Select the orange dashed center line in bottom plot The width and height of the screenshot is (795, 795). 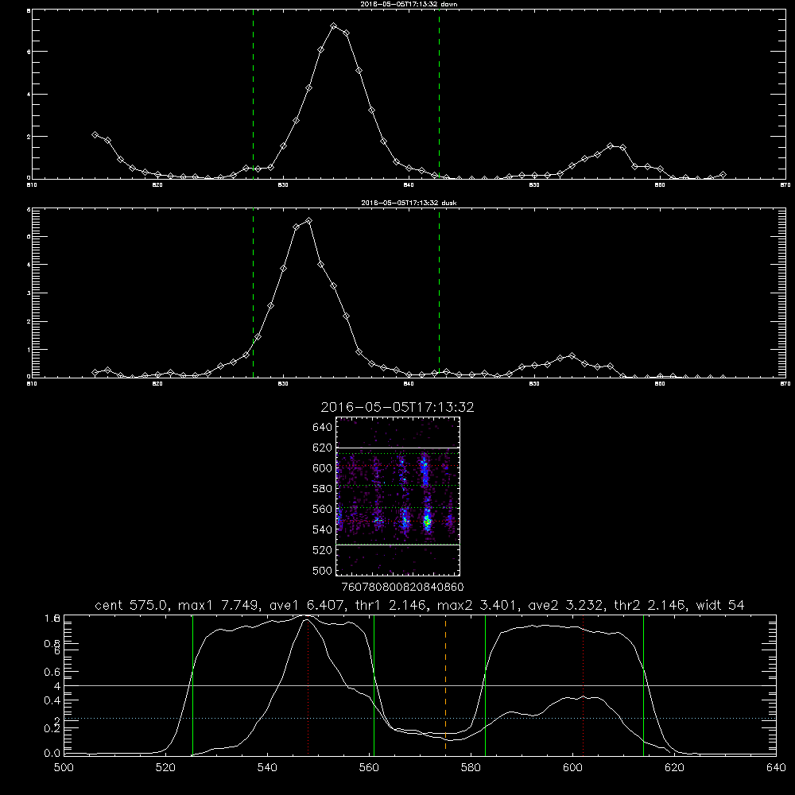point(446,684)
